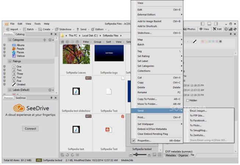Add a new category with plus icon
This screenshot has height=165, width=240.
click(x=44, y=40)
